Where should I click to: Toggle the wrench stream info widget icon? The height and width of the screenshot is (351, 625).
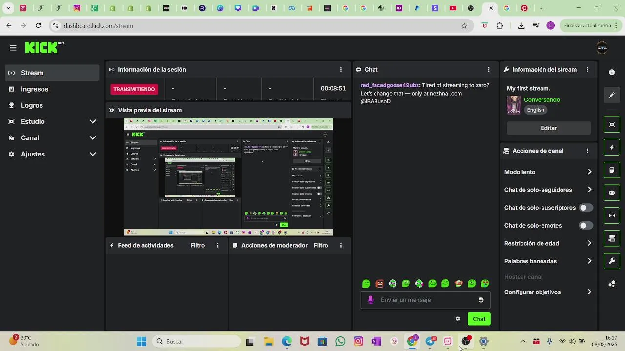(x=612, y=261)
